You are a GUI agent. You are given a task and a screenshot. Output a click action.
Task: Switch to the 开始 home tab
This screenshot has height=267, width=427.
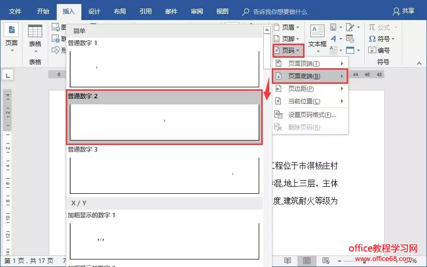point(43,12)
